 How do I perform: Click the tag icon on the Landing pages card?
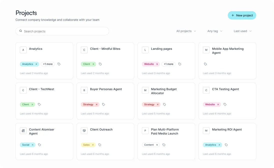click(x=180, y=64)
